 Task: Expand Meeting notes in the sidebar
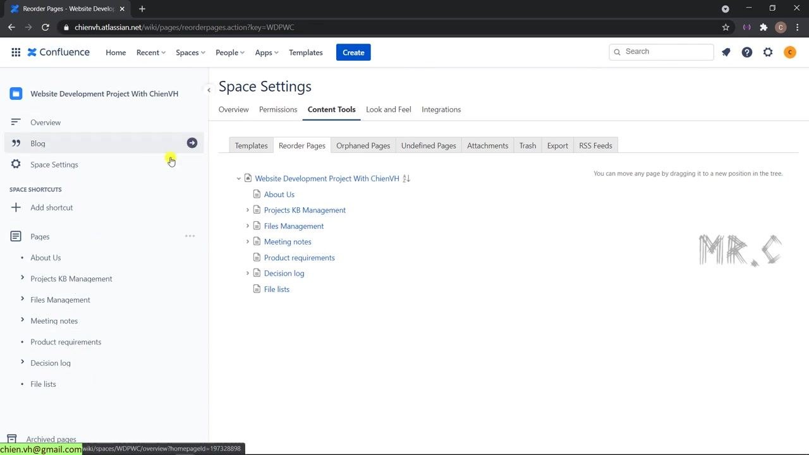22,320
